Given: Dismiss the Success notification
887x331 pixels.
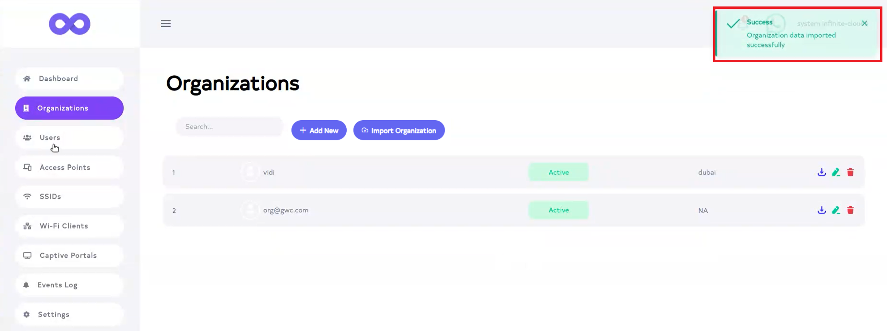Looking at the screenshot, I should coord(865,24).
